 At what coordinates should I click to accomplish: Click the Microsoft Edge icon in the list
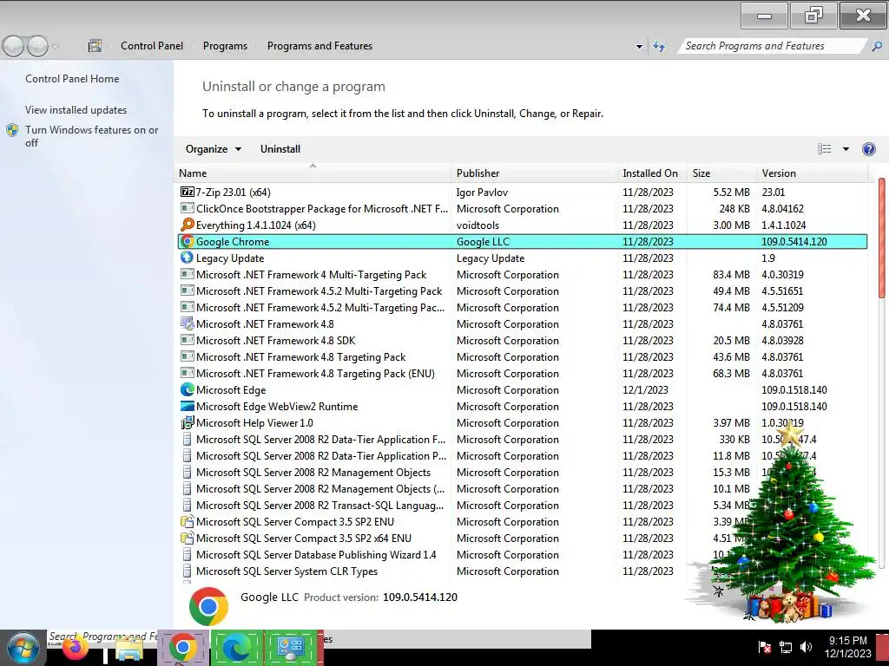tap(188, 389)
